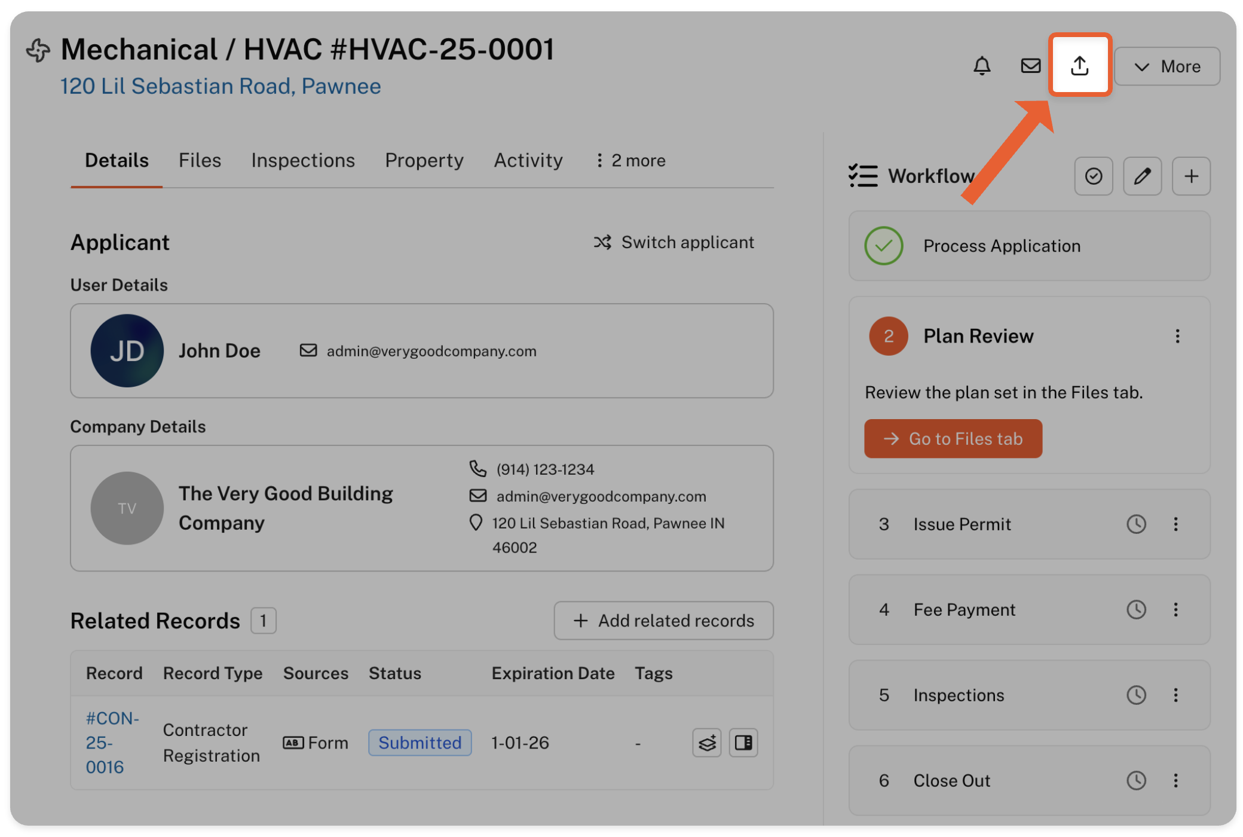Switch to the Files tab
Screen dimensions: 1243x837
[x=200, y=160]
